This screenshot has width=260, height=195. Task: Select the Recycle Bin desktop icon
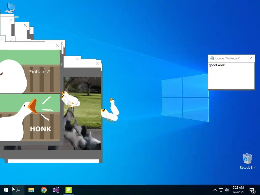point(247,161)
